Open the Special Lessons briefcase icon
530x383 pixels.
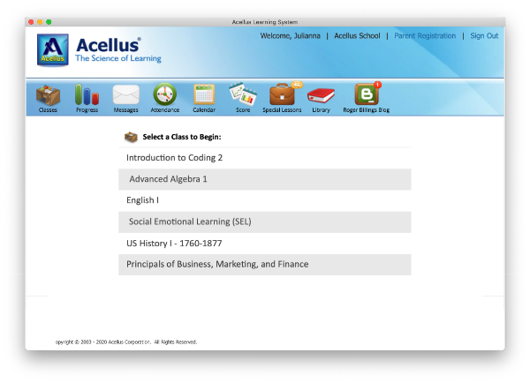coord(282,95)
